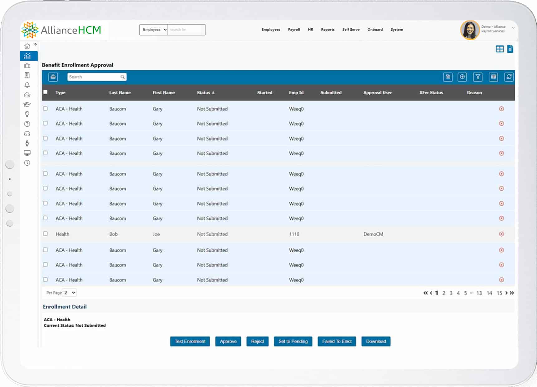Go to the previous page arrow
This screenshot has height=387, width=537.
(x=431, y=293)
